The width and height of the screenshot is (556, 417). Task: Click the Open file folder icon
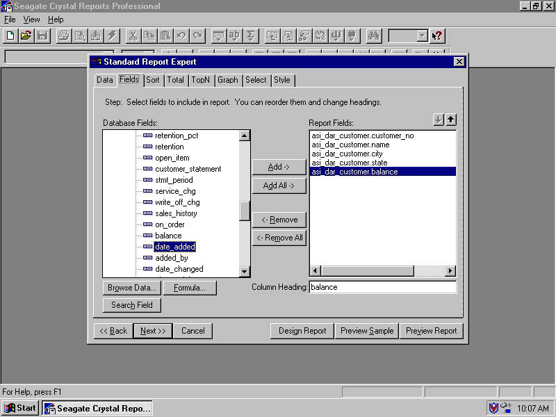26,36
